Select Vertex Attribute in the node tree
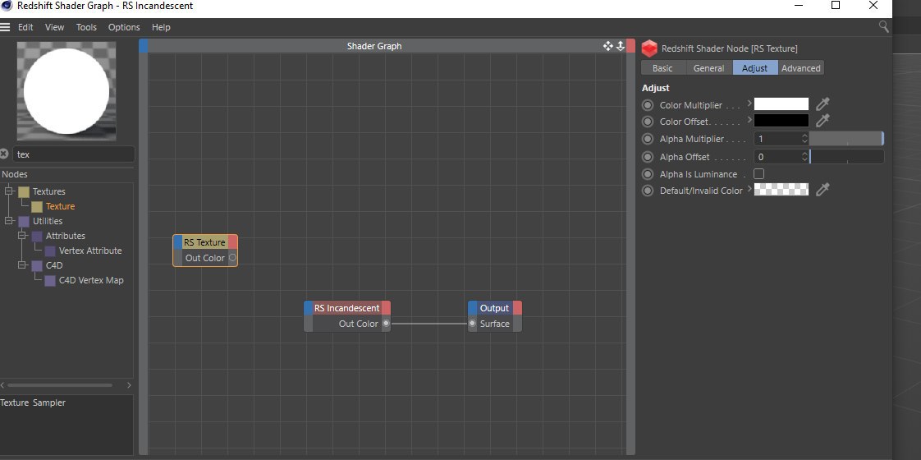Viewport: 921px width, 460px height. click(x=90, y=251)
